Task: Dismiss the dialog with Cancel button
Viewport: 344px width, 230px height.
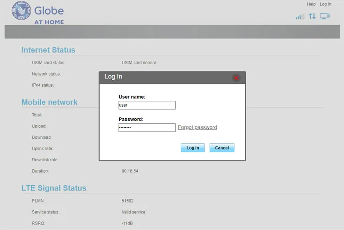Action: point(222,148)
